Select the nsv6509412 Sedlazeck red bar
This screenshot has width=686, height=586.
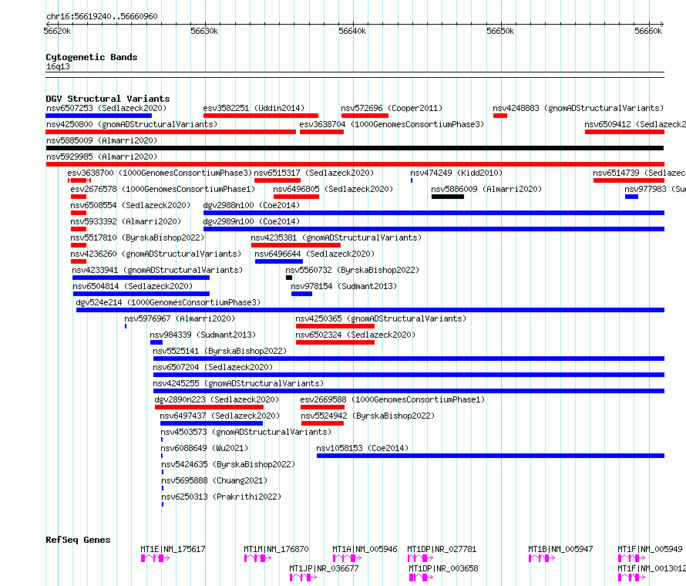[624, 132]
